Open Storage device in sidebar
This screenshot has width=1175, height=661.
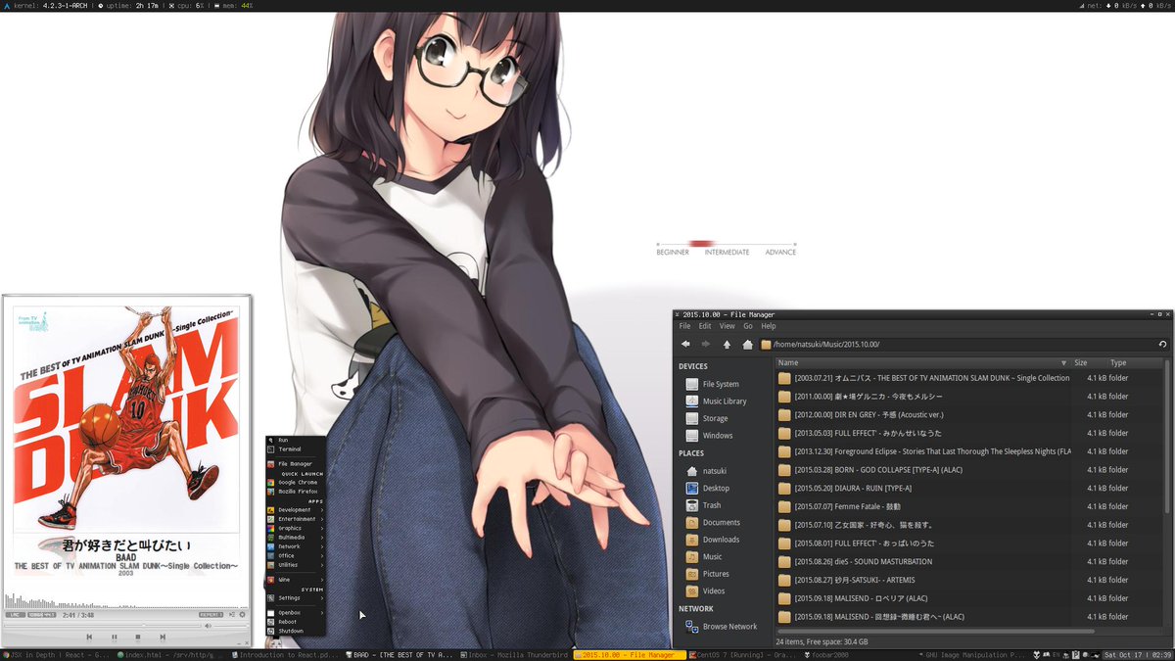[715, 418]
